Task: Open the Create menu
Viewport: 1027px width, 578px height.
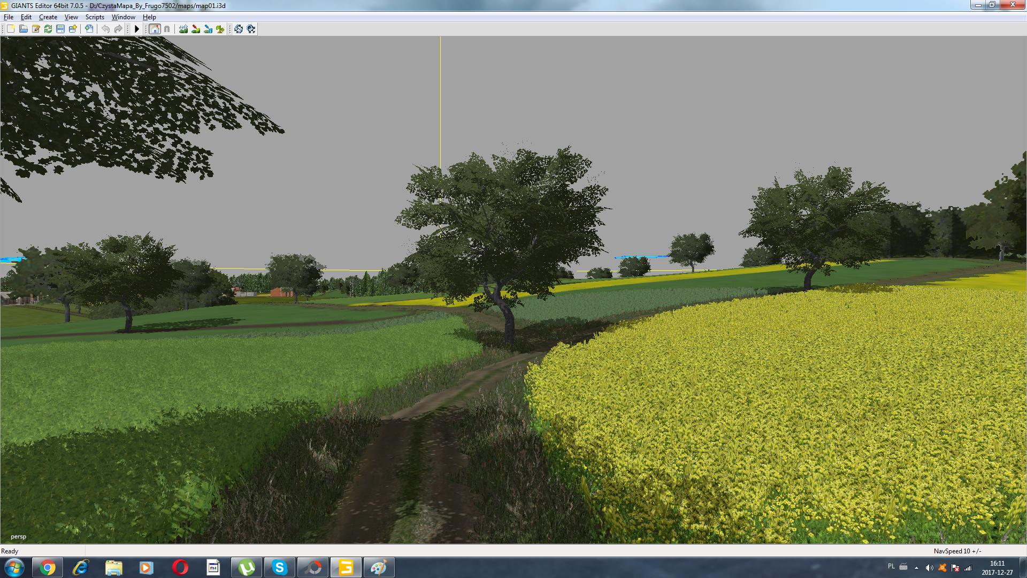Action: point(48,17)
